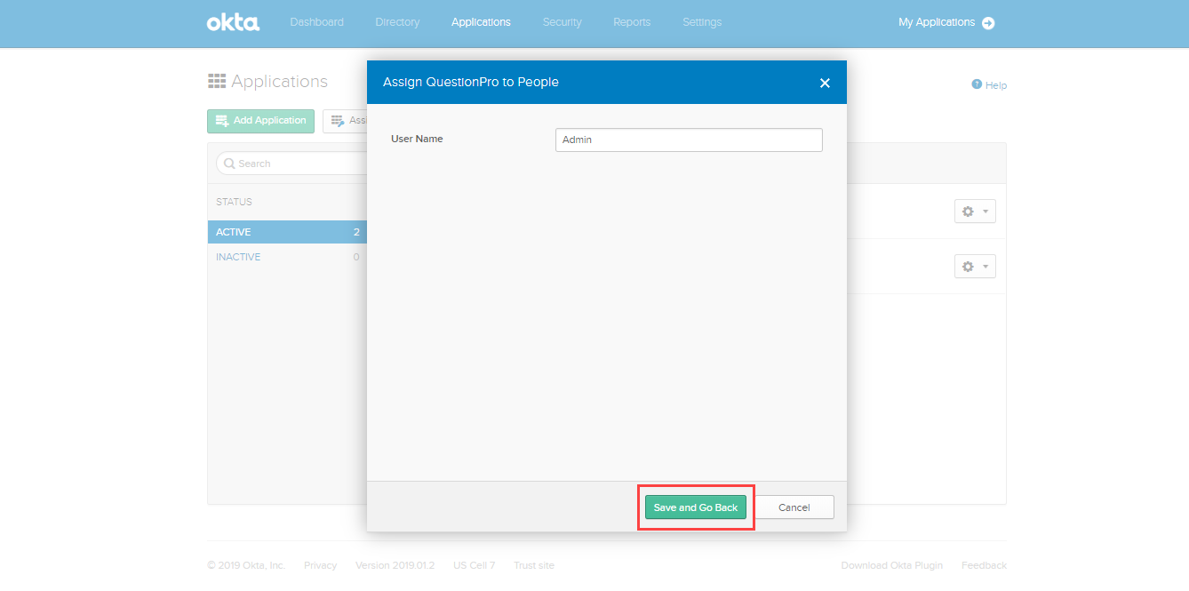
Task: Open the Security menu
Action: [562, 22]
